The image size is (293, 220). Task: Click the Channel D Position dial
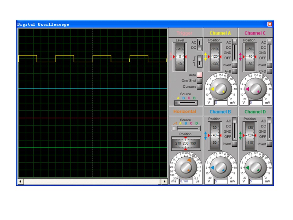(249, 135)
